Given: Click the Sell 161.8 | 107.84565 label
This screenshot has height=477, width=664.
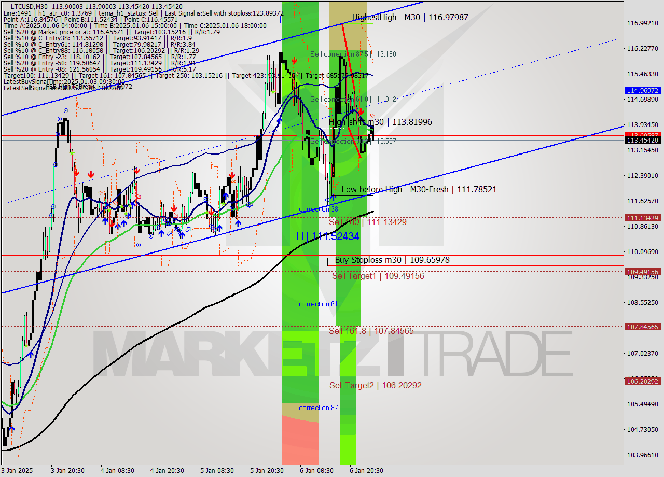Looking at the screenshot, I should [x=371, y=330].
